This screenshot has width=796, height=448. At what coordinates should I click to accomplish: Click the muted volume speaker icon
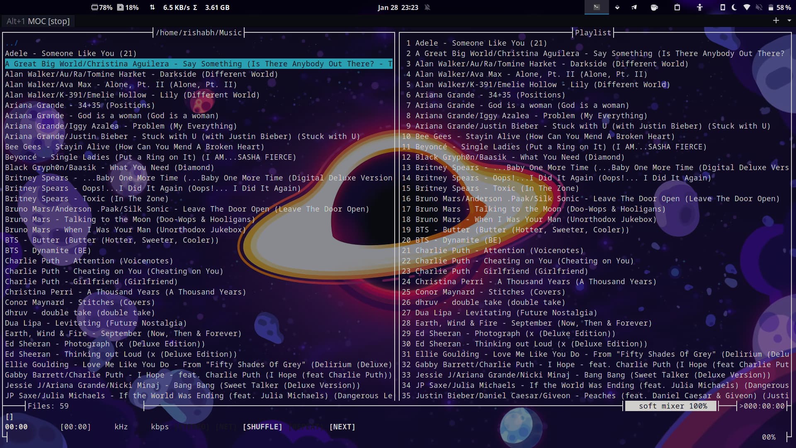coord(759,7)
